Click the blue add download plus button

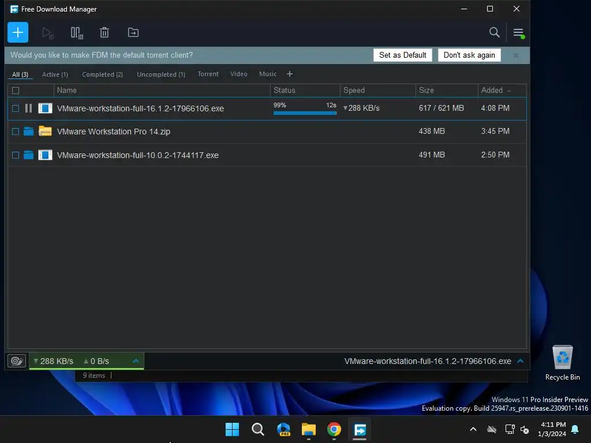[x=18, y=32]
